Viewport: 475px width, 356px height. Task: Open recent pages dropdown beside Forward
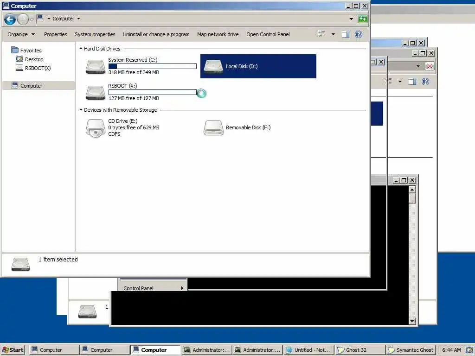tap(32, 19)
